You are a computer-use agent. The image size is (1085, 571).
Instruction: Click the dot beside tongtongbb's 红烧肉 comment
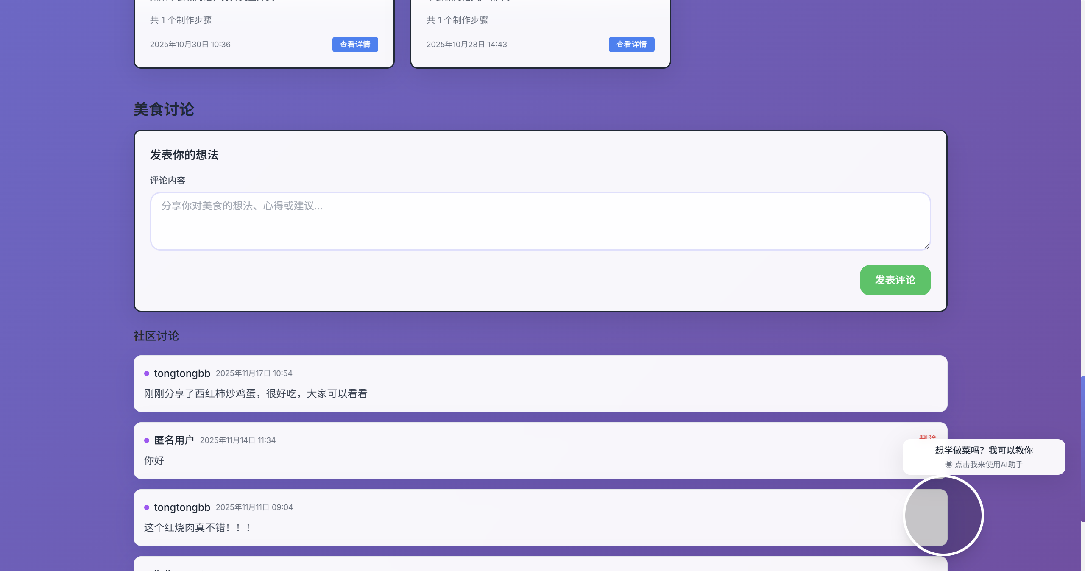147,507
